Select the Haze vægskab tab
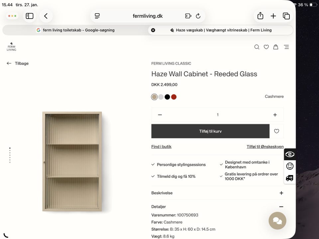 [x=221, y=30]
